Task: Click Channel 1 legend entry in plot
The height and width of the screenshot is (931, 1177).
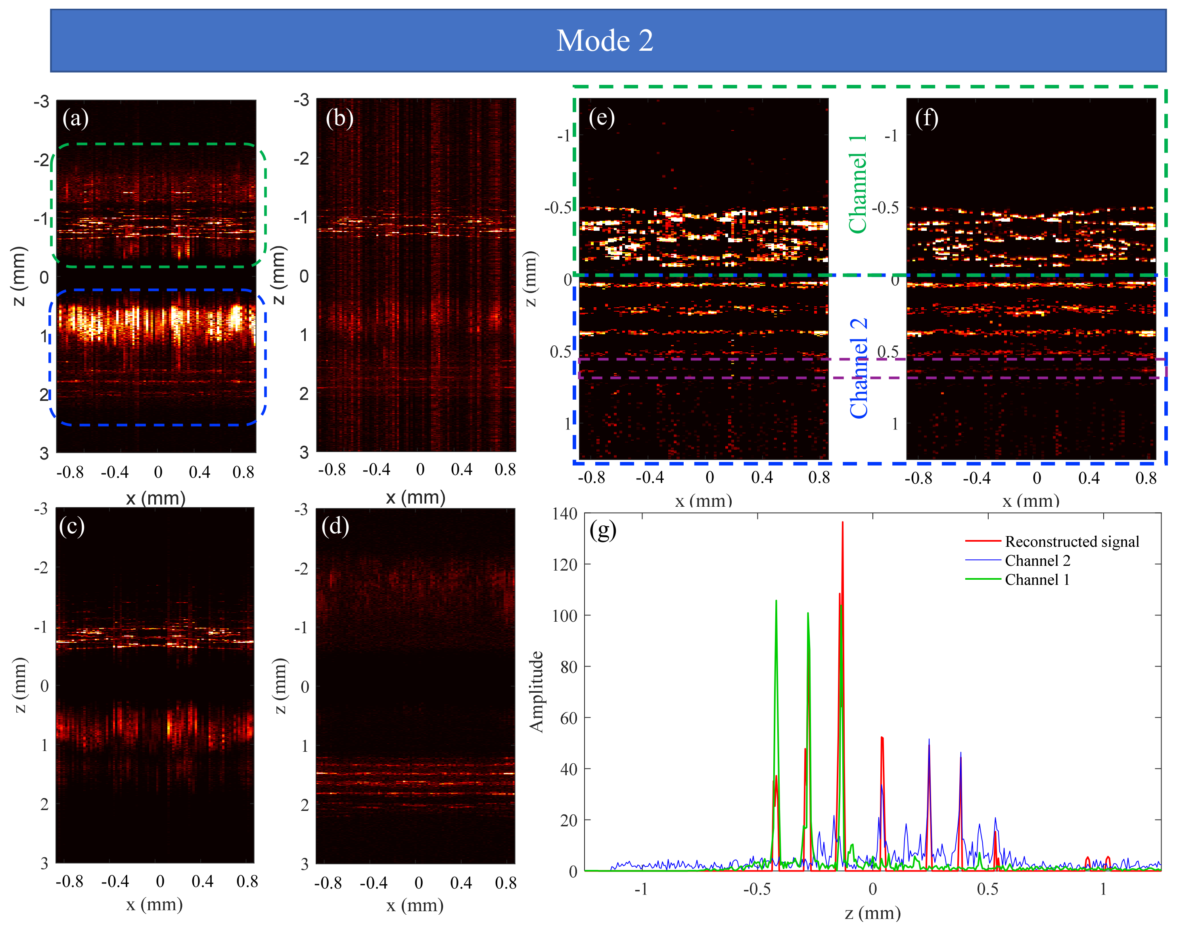Action: [1037, 579]
